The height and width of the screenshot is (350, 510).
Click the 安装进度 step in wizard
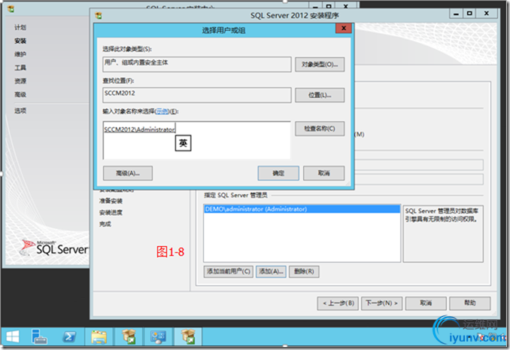point(111,212)
